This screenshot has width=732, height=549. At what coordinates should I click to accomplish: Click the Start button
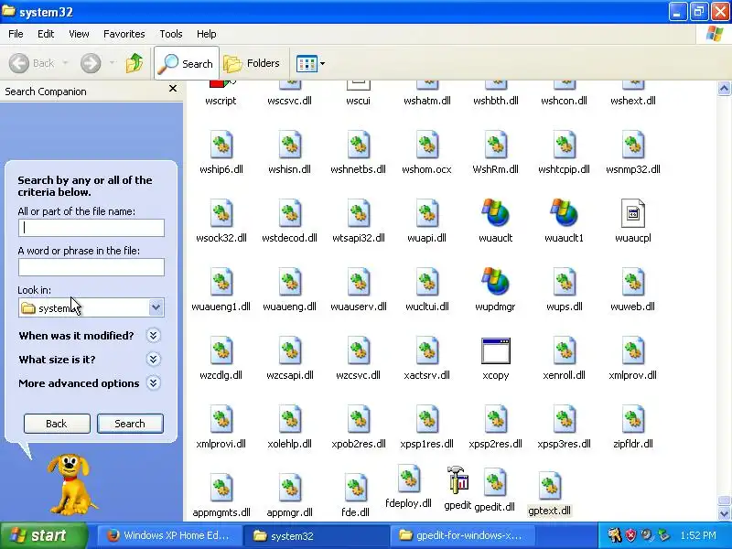pyautogui.click(x=44, y=535)
